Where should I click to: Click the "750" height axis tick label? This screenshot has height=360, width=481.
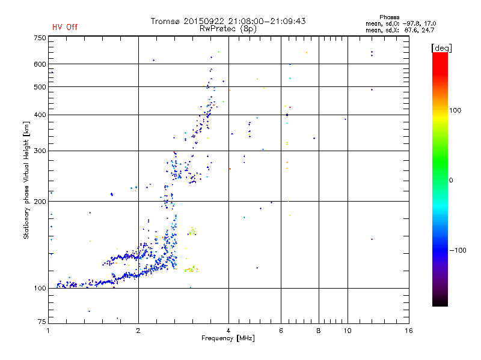tap(40, 38)
